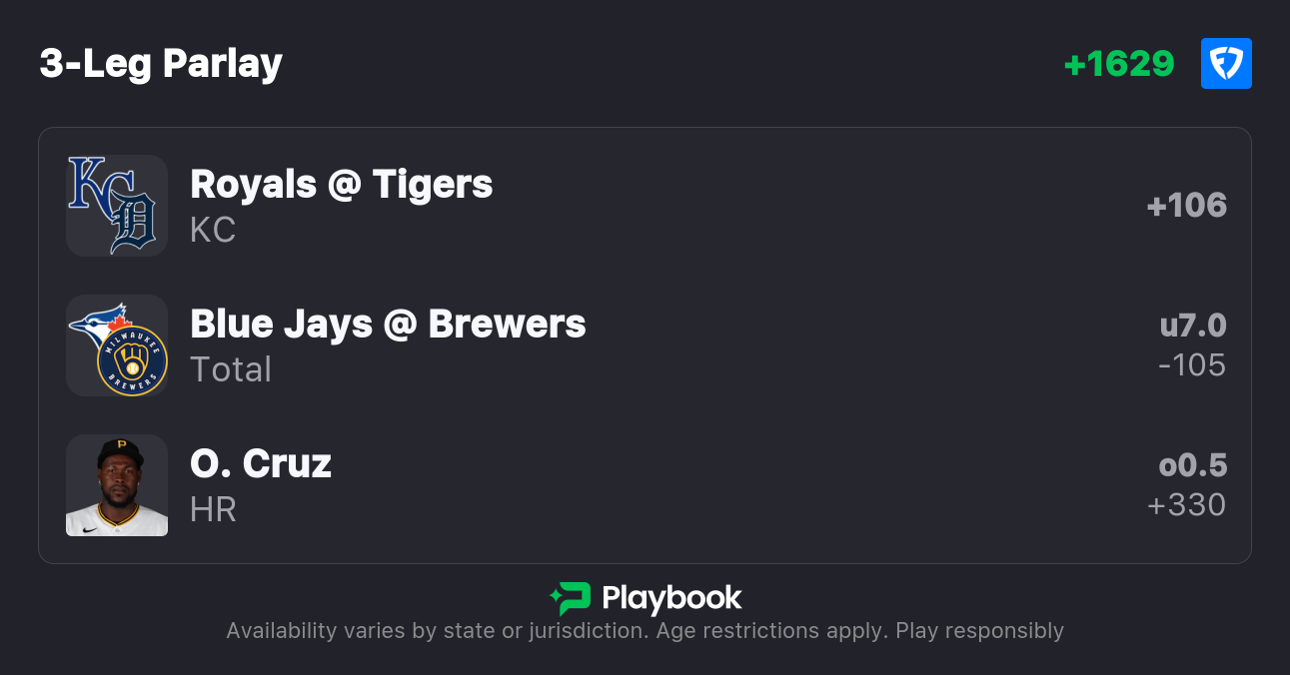Open O. Cruz player headshot
This screenshot has height=675, width=1290.
pos(117,485)
